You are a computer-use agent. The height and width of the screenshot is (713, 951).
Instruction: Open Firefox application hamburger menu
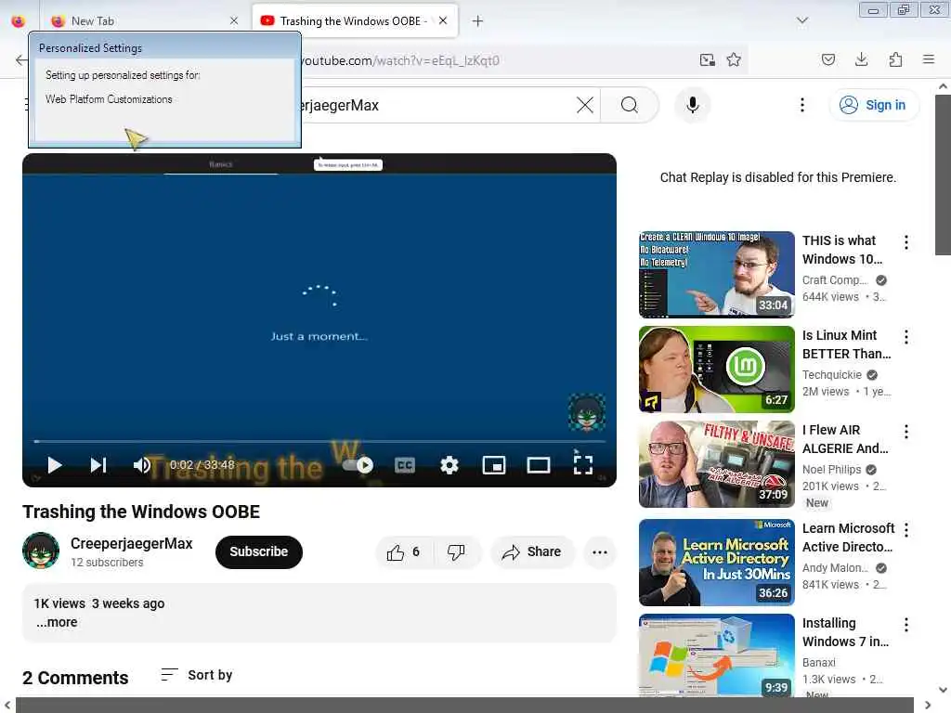click(929, 59)
